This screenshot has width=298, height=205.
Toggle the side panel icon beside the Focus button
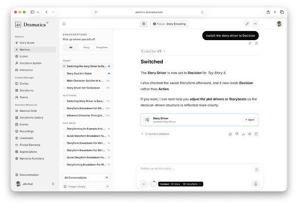144,24
